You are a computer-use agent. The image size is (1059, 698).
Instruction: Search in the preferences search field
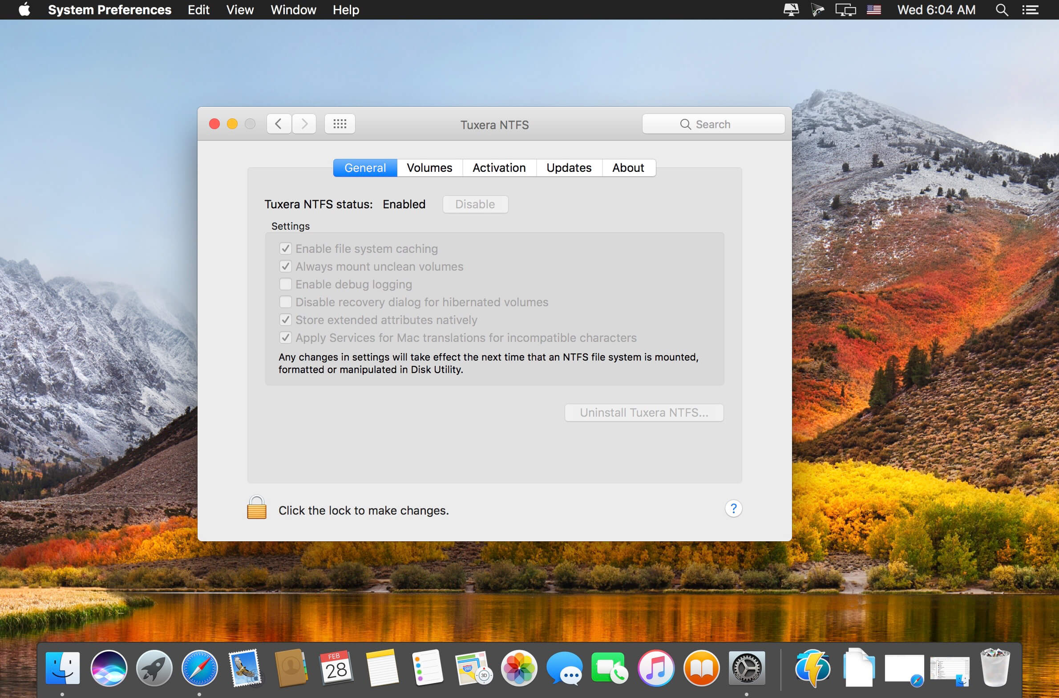point(712,124)
